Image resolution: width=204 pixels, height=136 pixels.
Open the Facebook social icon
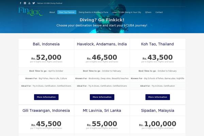[20, 3]
